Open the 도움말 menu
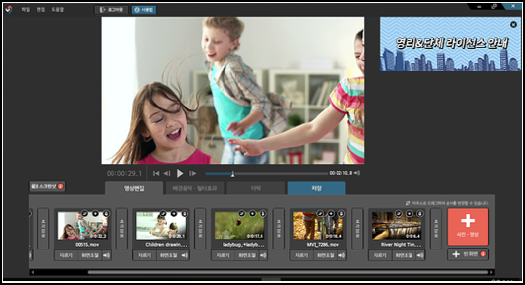This screenshot has height=285, width=525. [57, 10]
